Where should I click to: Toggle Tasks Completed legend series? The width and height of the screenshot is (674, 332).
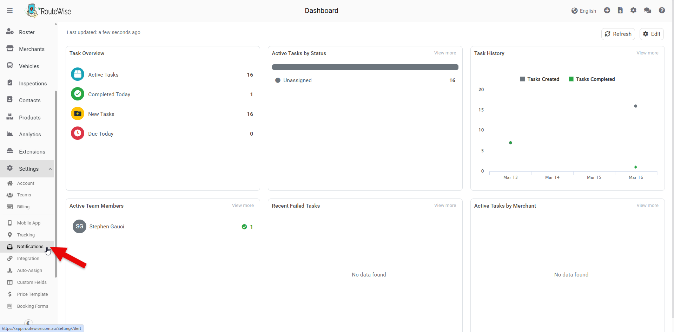(592, 79)
